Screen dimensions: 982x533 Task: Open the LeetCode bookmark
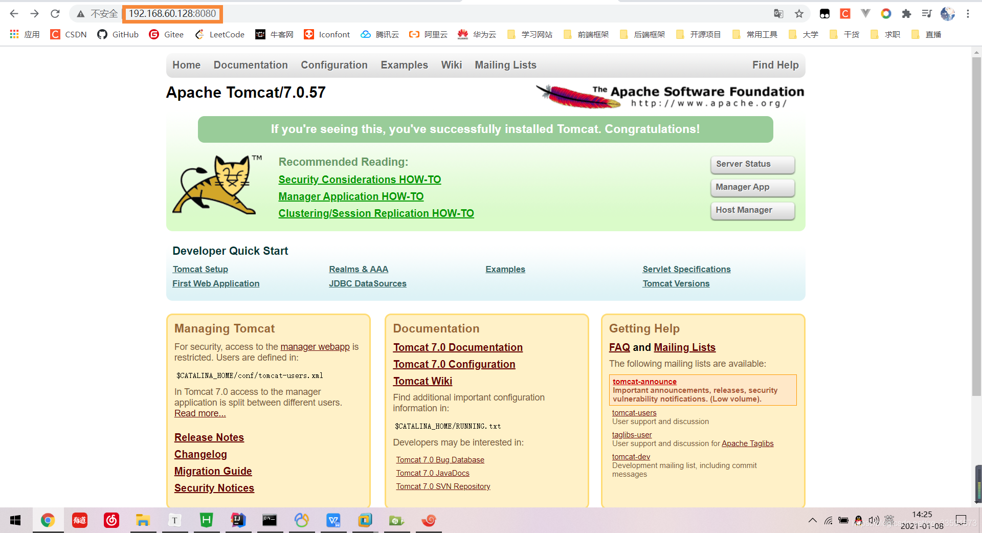point(219,34)
